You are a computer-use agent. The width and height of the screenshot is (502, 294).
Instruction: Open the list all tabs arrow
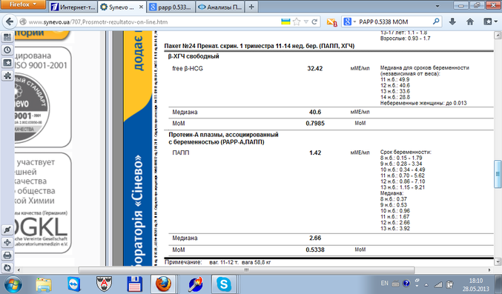[437, 7]
